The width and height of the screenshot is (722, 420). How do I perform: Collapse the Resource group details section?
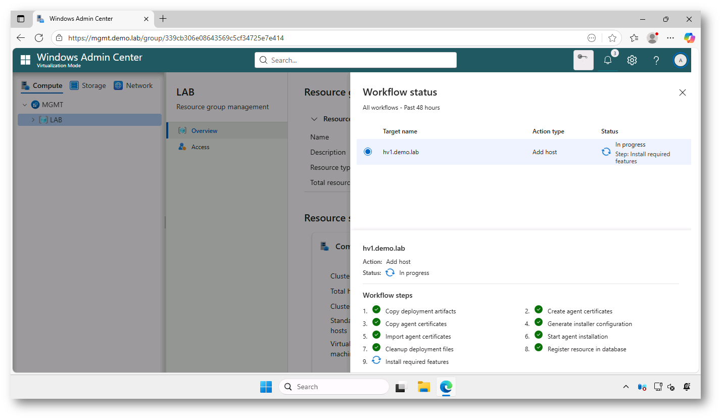[x=314, y=119]
